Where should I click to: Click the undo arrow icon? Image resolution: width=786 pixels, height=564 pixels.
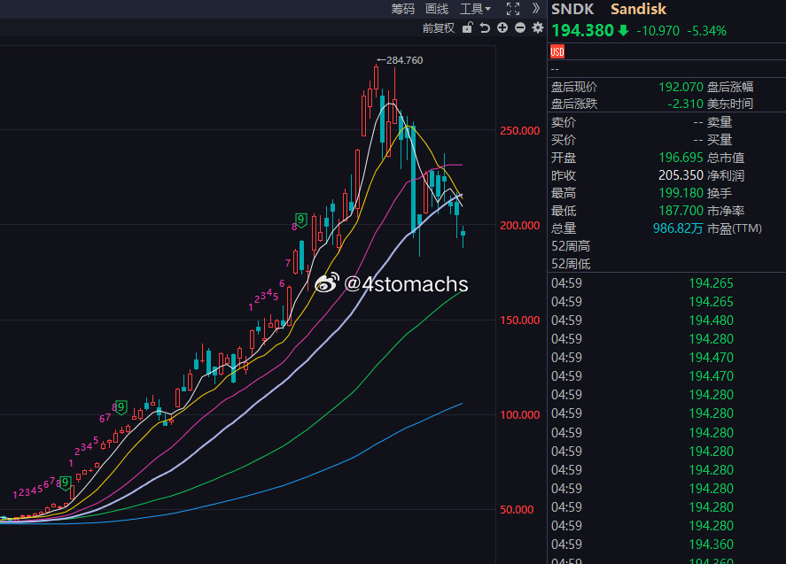point(485,28)
